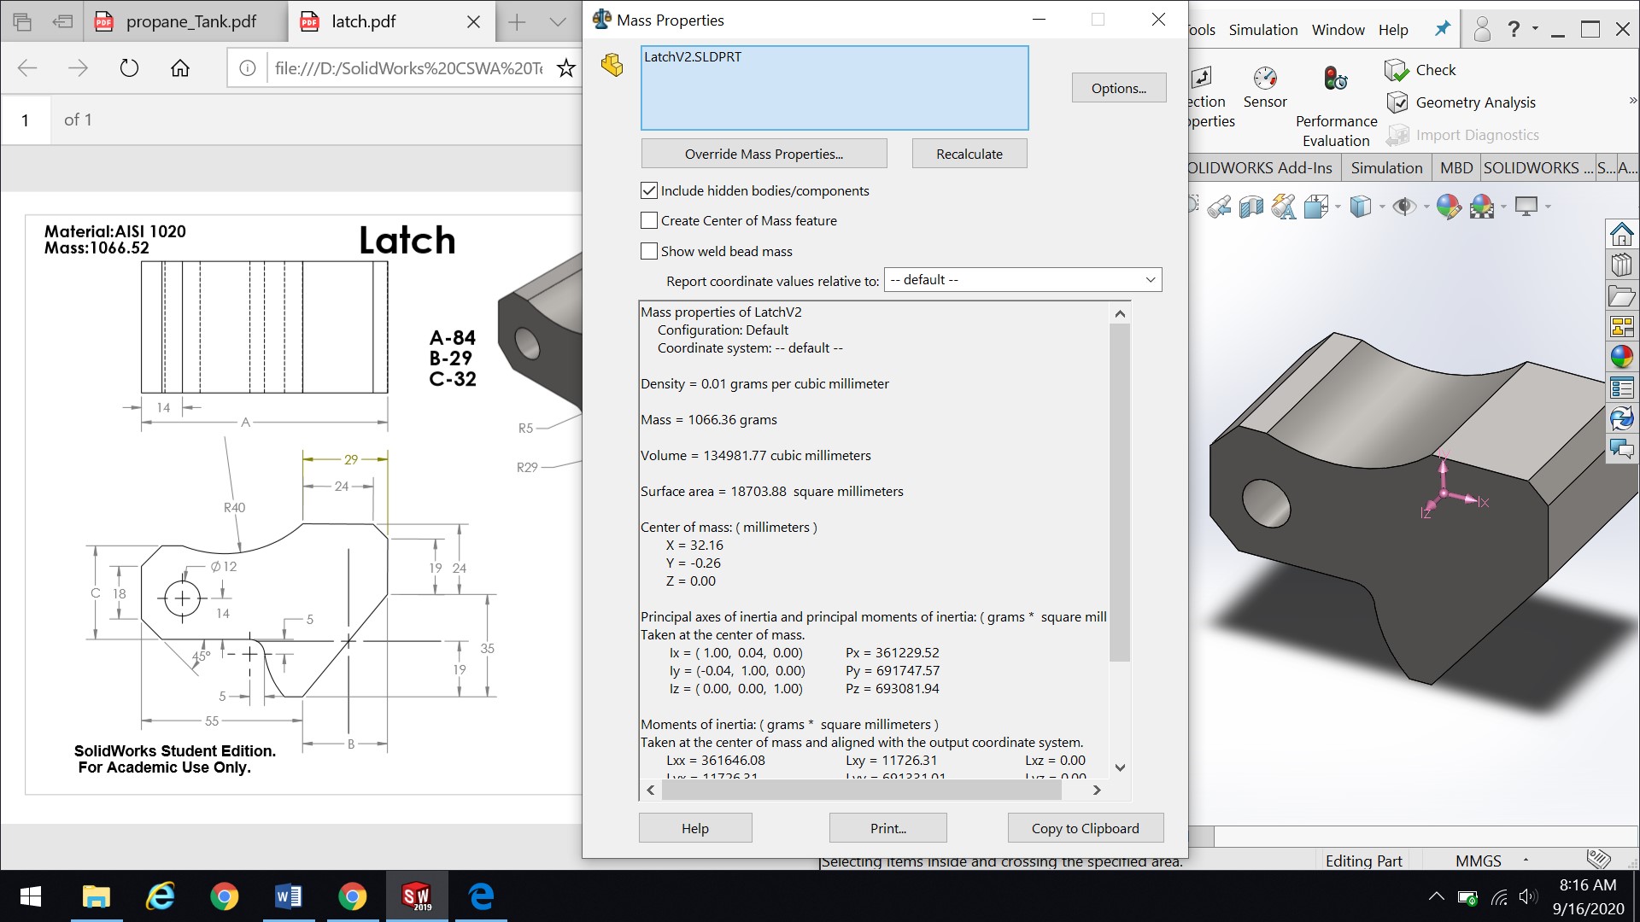Run the Check geometry tool
This screenshot has height=922, width=1640.
[1420, 70]
